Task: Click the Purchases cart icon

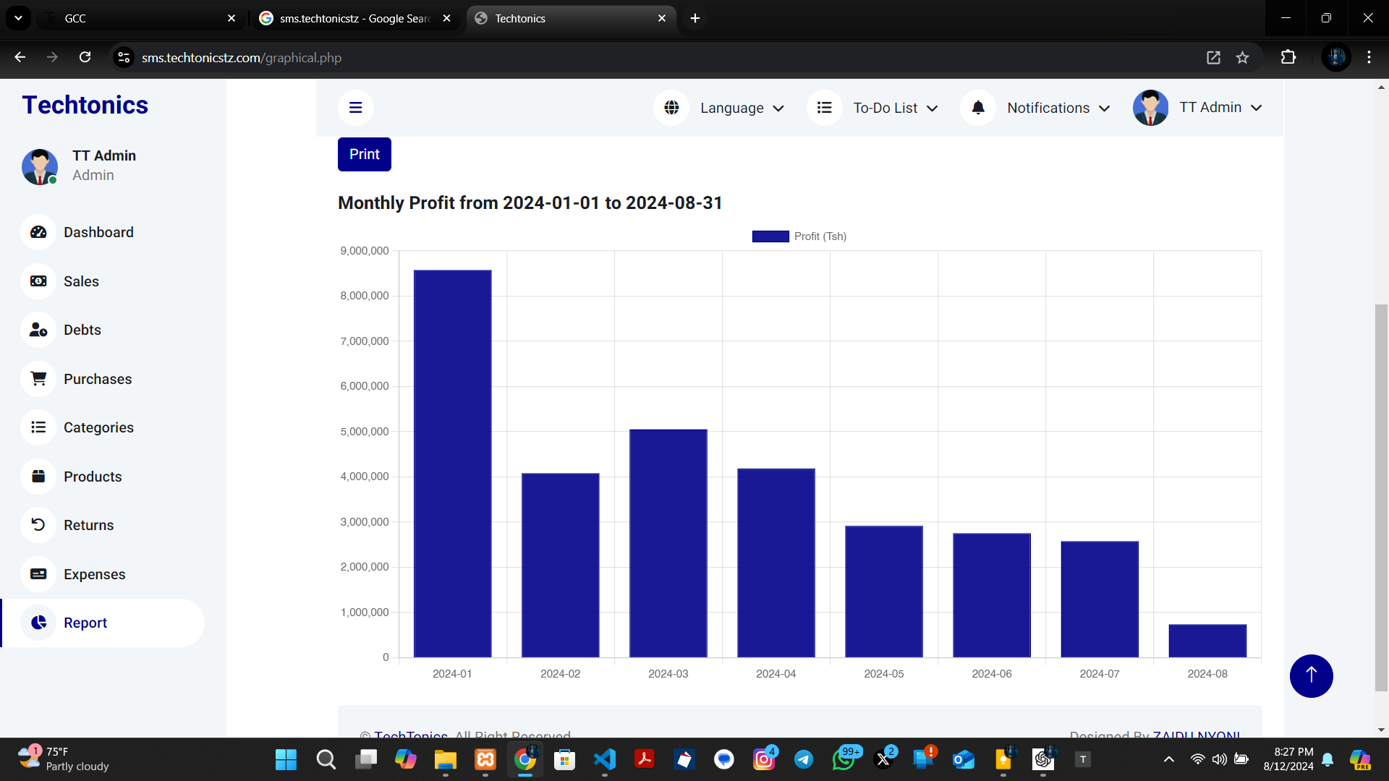Action: [x=38, y=379]
